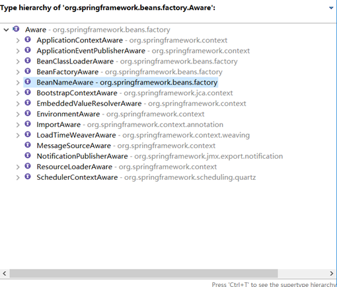Viewport: 337px width, 287px height.
Task: Expand the BeanClassLoaderAware node
Action: pyautogui.click(x=18, y=61)
